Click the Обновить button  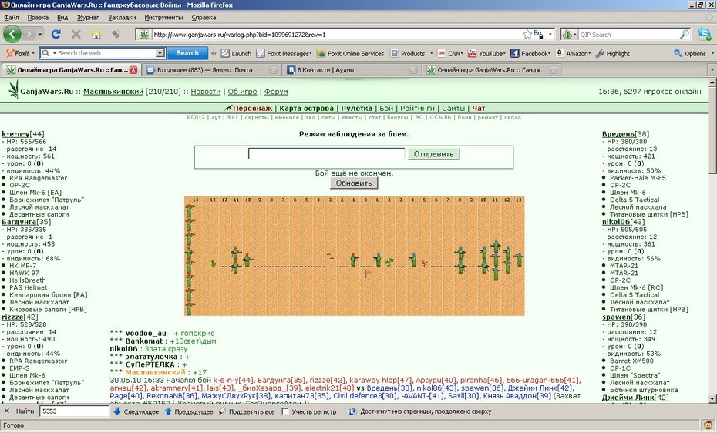(x=354, y=183)
